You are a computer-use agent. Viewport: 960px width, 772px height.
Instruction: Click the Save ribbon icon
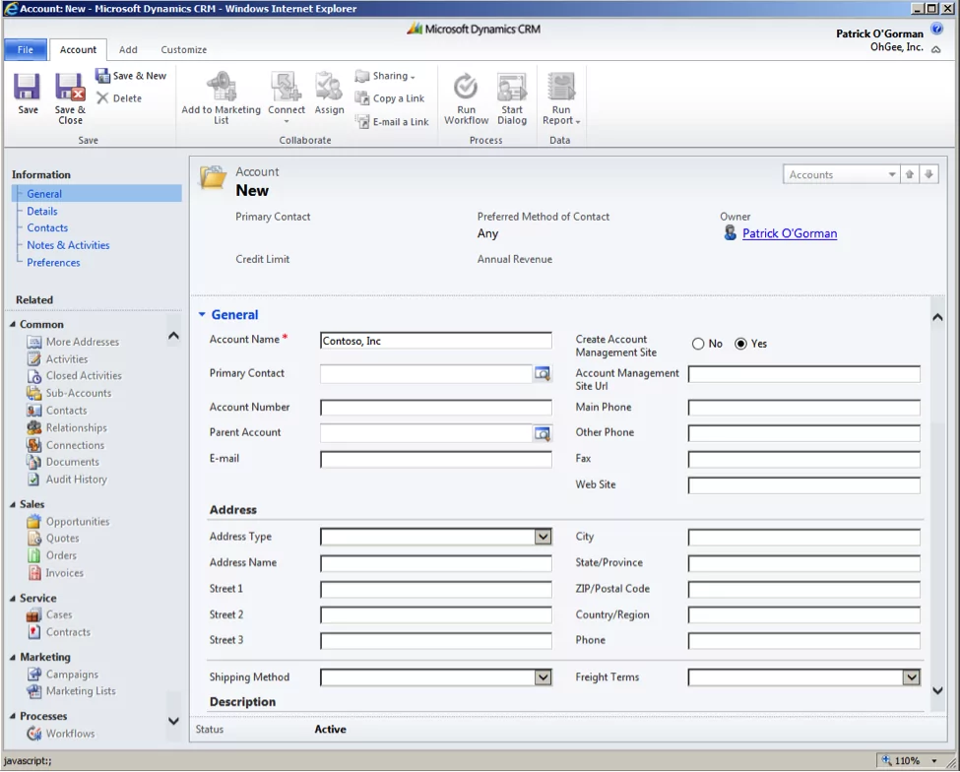tap(28, 87)
